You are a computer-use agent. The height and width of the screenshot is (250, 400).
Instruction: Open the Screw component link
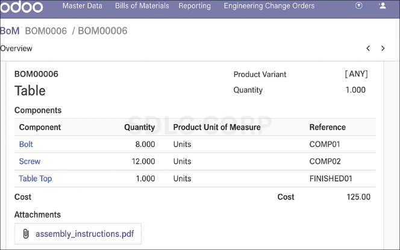(30, 161)
